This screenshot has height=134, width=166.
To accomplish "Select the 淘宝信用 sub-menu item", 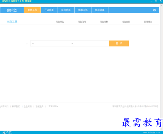I will click(82, 22).
